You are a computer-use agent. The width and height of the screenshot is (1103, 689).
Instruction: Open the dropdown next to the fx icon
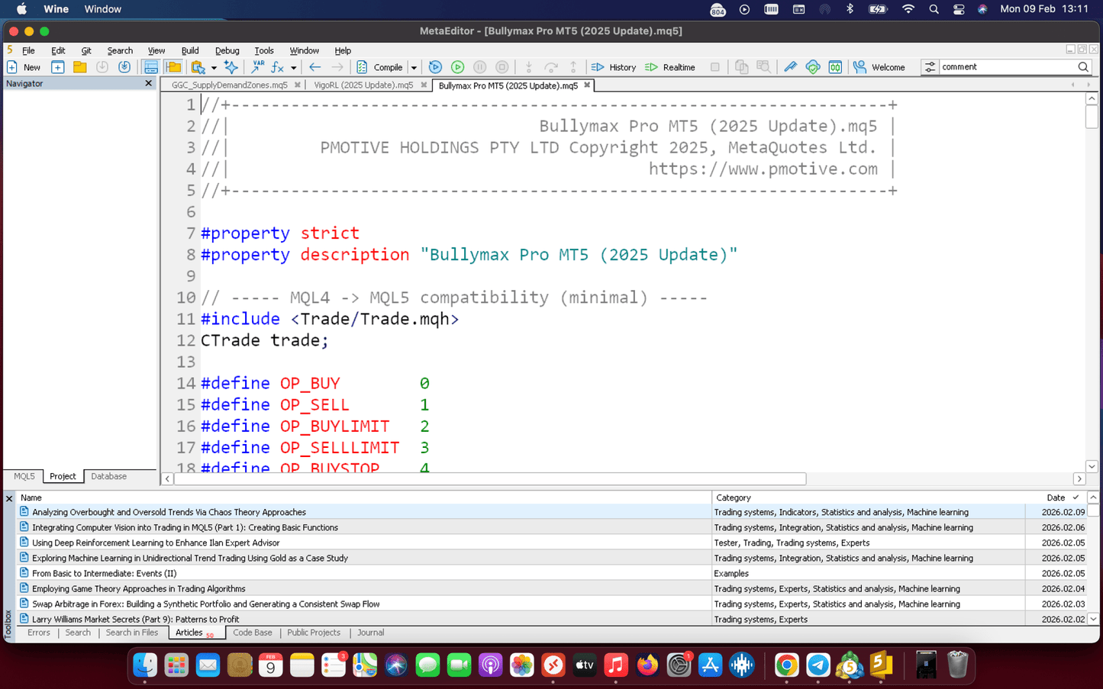(292, 67)
